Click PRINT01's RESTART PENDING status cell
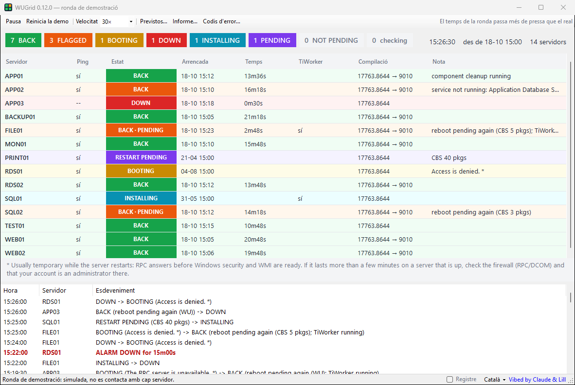 (141, 157)
